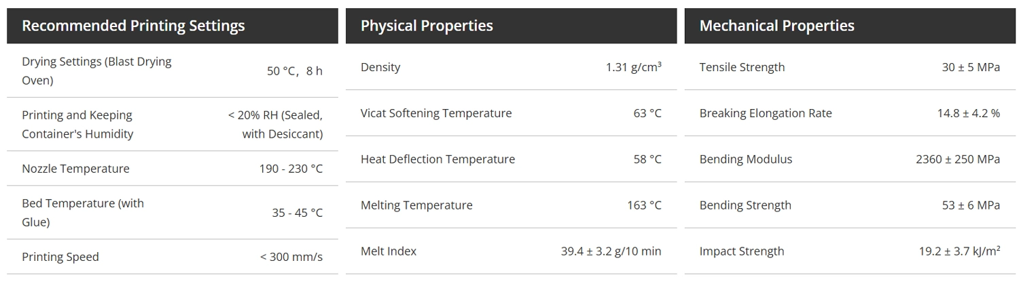Screen dimensions: 1019x288
Task: Select the Density row label
Action: pyautogui.click(x=380, y=67)
